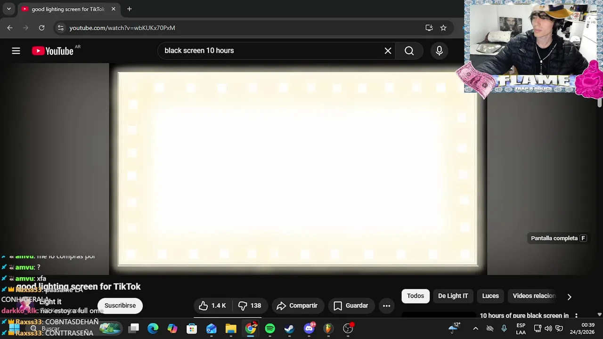Viewport: 603px width, 339px height.
Task: Launch Microsoft Edge from the taskbar
Action: pyautogui.click(x=153, y=328)
